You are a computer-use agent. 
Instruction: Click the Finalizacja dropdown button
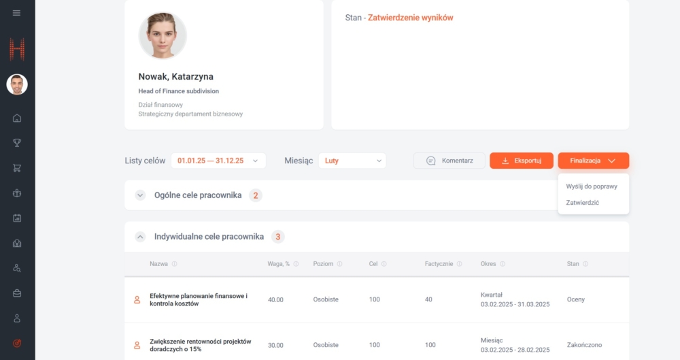pyautogui.click(x=593, y=161)
